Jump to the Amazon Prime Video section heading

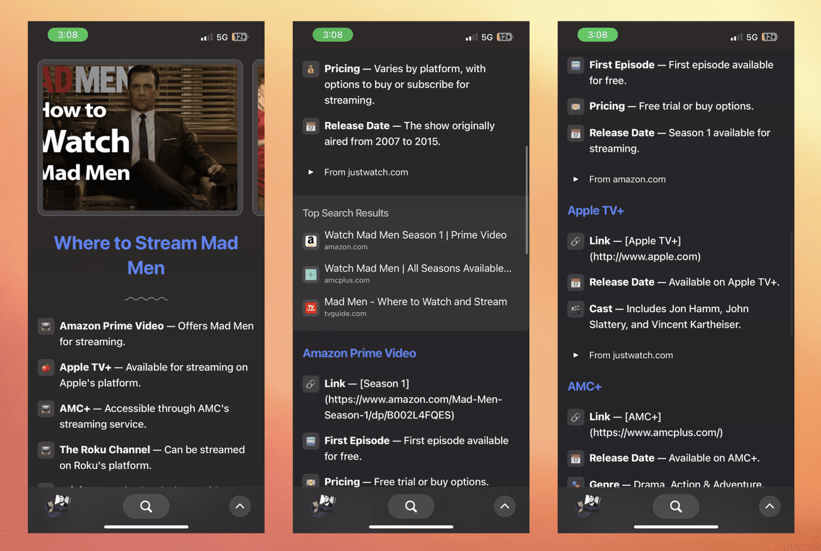[x=359, y=353]
